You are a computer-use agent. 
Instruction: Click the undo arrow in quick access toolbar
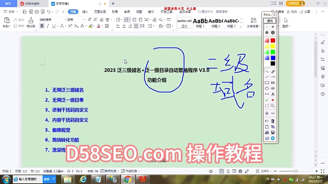pyautogui.click(x=49, y=12)
